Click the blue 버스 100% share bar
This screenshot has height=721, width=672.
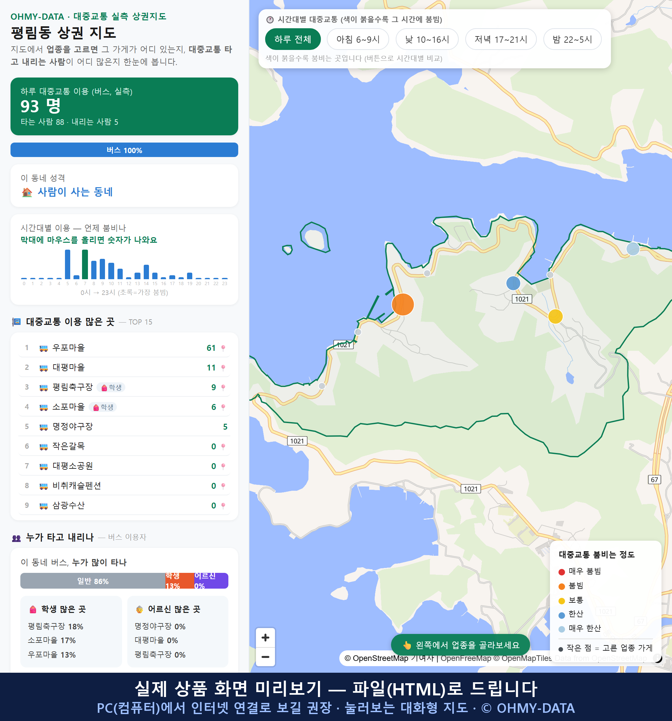(124, 150)
